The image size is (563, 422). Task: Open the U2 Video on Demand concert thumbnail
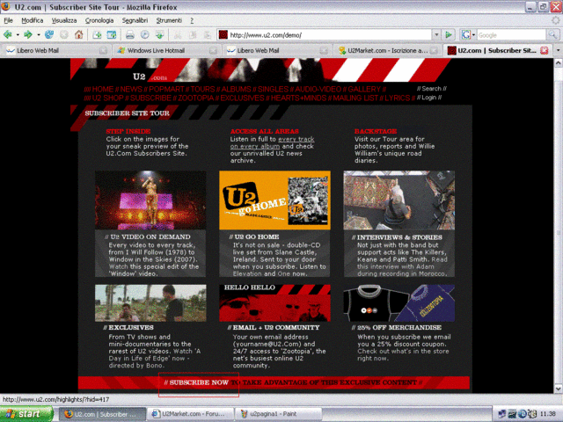coord(150,200)
